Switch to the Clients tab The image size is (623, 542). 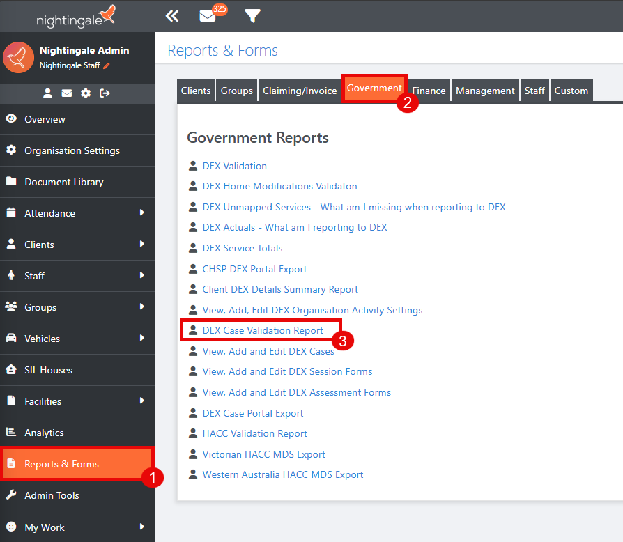pos(196,91)
